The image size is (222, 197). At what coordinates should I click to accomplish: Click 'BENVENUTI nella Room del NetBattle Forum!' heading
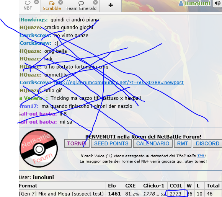pos(143,137)
